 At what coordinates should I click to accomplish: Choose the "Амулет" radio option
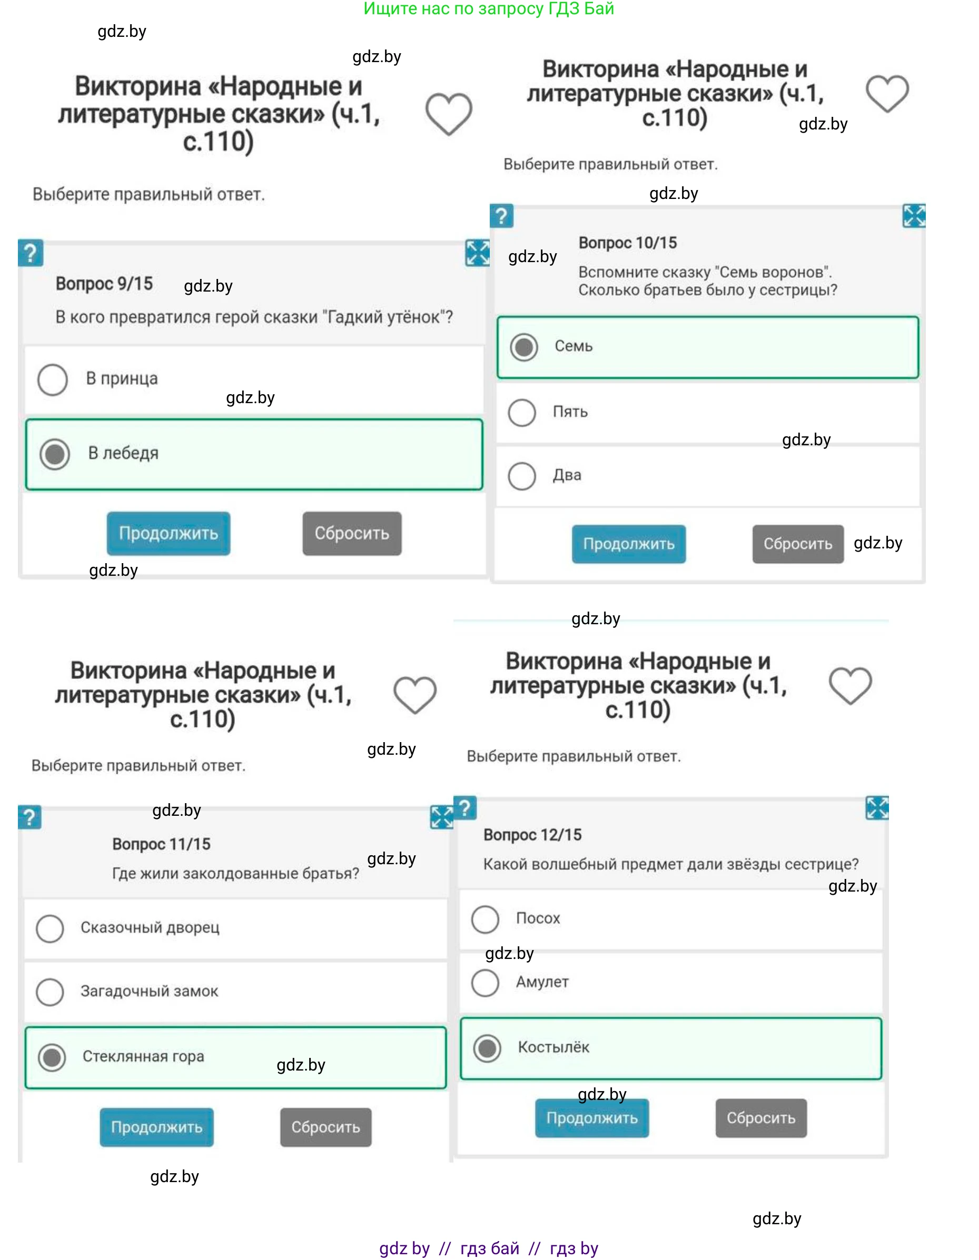pos(485,983)
